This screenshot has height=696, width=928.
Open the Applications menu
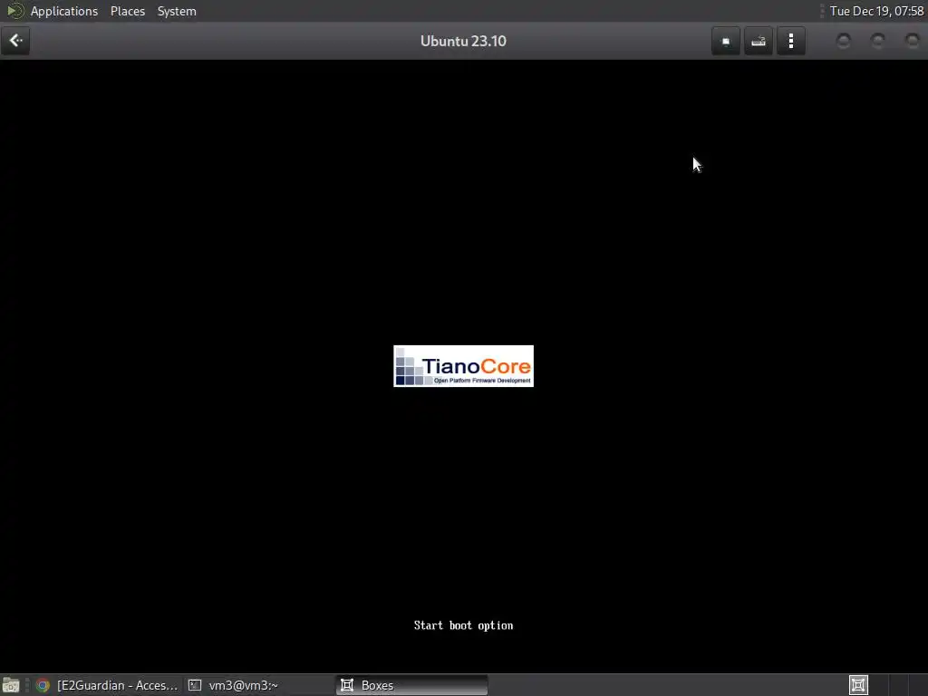pyautogui.click(x=64, y=11)
